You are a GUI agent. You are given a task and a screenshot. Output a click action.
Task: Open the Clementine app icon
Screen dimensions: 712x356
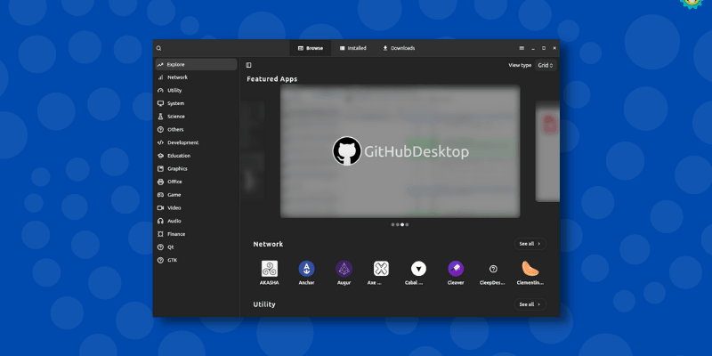click(530, 269)
